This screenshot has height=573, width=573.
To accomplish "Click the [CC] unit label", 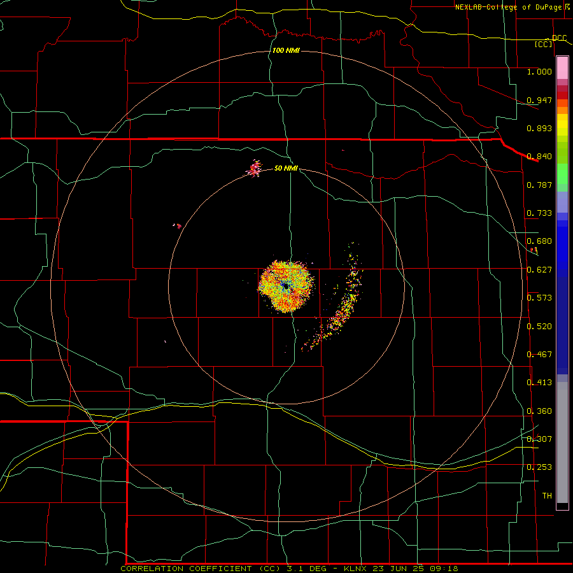I will tap(544, 44).
